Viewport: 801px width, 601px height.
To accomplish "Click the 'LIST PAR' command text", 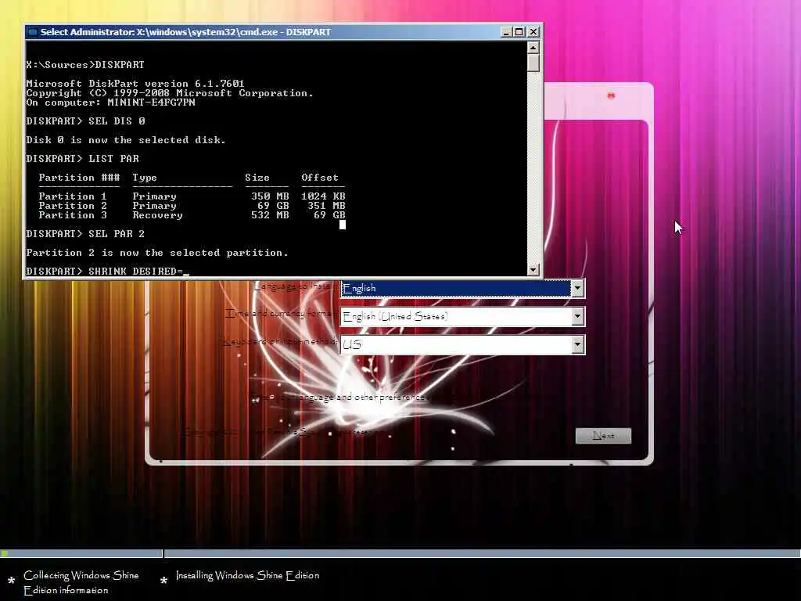I will [114, 158].
